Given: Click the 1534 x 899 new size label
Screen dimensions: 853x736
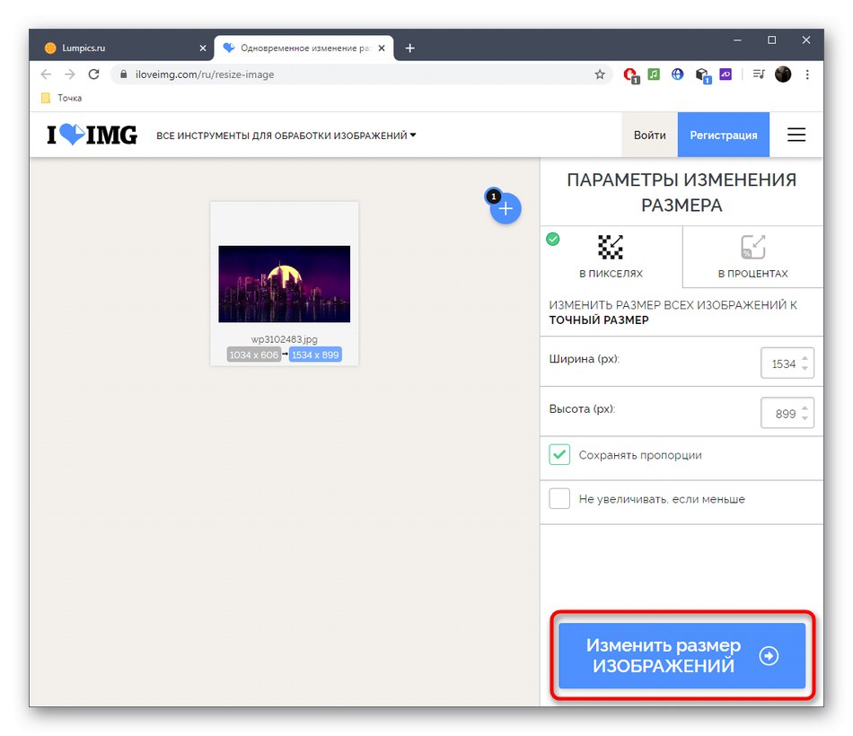Looking at the screenshot, I should (x=315, y=355).
